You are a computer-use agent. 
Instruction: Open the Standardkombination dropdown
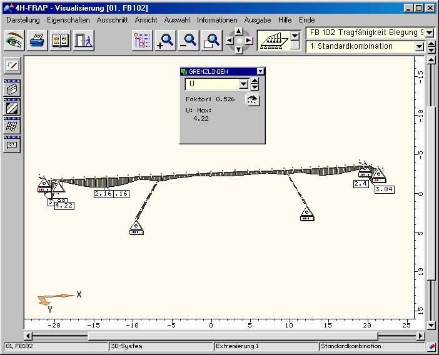coord(419,46)
